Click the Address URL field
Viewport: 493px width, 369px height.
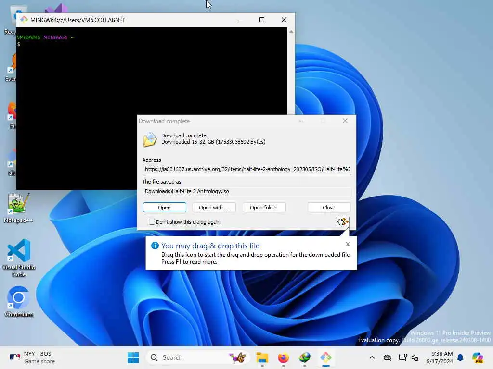point(247,169)
